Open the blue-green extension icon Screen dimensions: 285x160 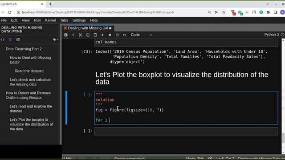click(x=240, y=12)
